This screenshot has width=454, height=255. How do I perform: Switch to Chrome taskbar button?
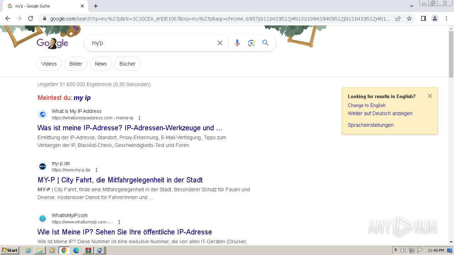(x=64, y=250)
